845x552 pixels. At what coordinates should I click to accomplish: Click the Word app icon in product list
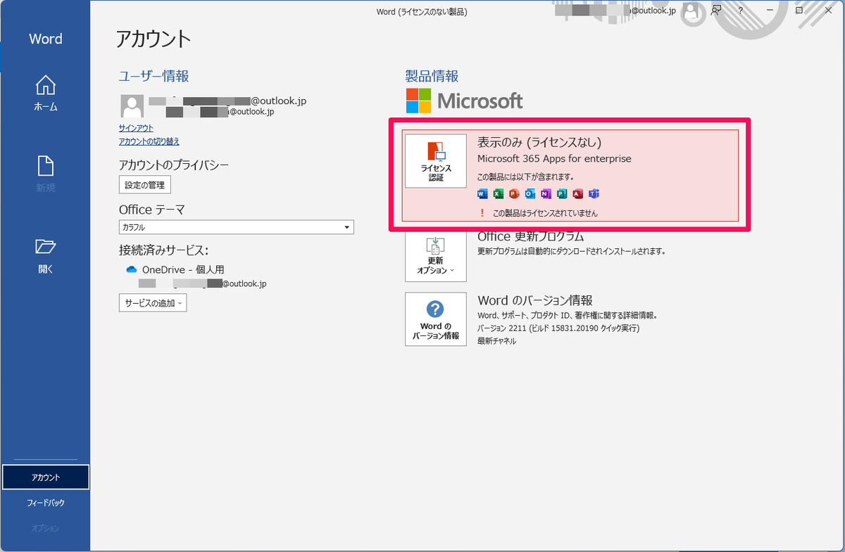[x=482, y=194]
